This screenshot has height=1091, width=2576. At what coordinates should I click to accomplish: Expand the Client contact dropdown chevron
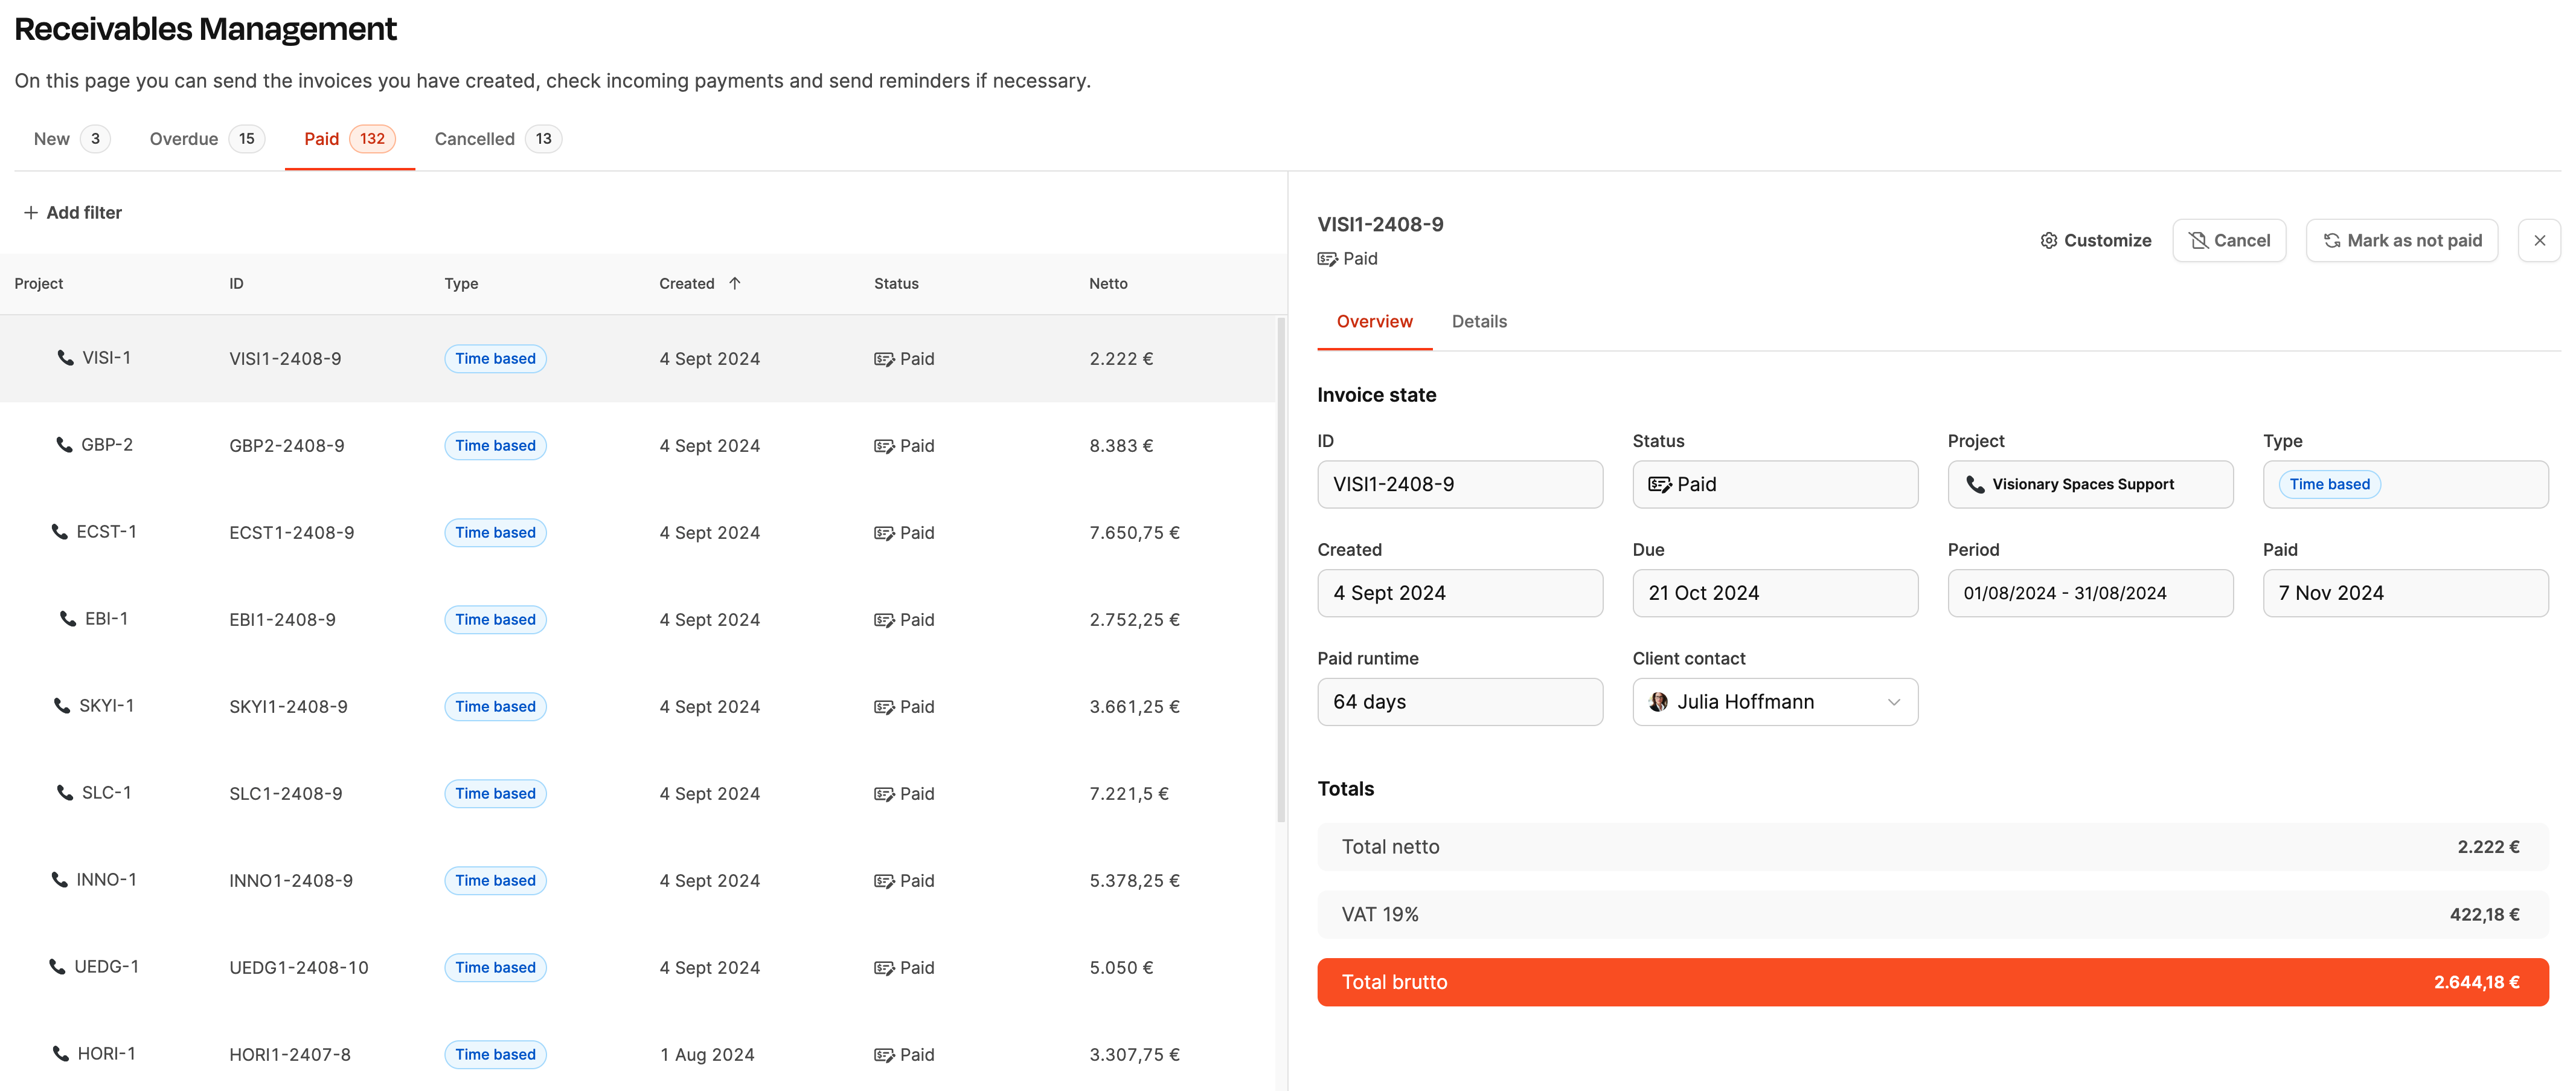coord(1893,702)
